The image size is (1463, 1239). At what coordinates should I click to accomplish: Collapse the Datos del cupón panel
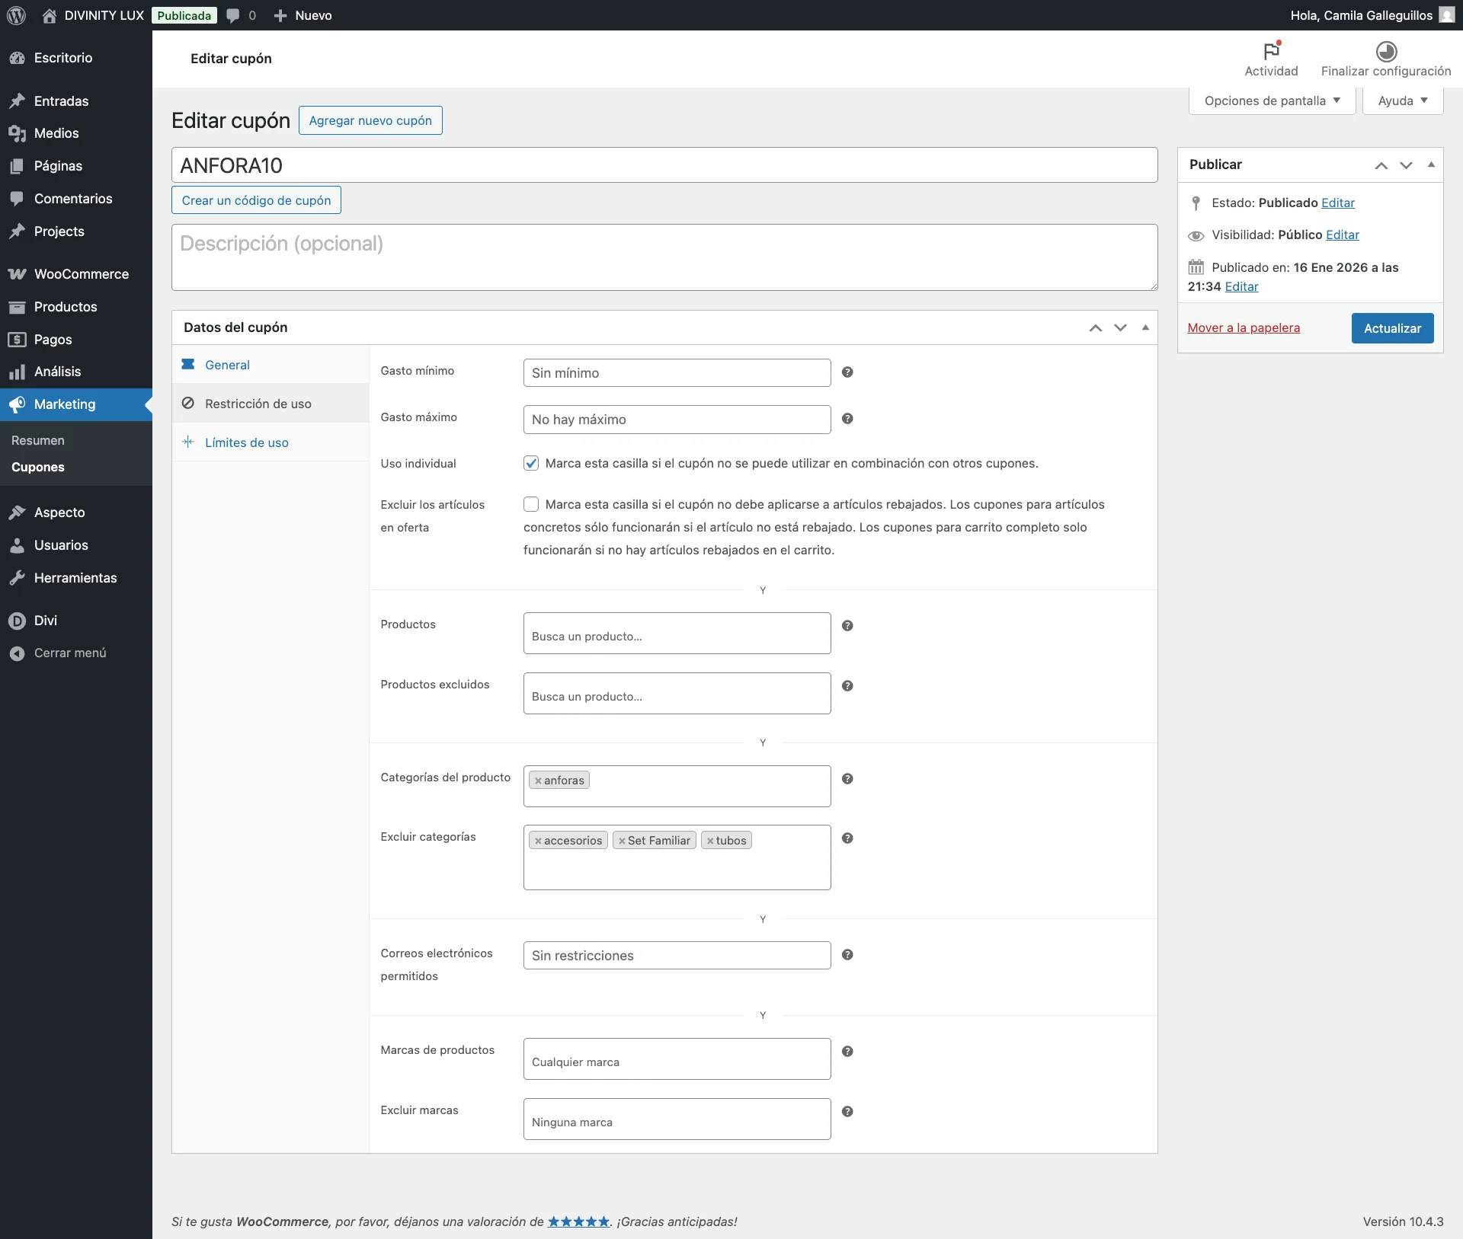1145,327
